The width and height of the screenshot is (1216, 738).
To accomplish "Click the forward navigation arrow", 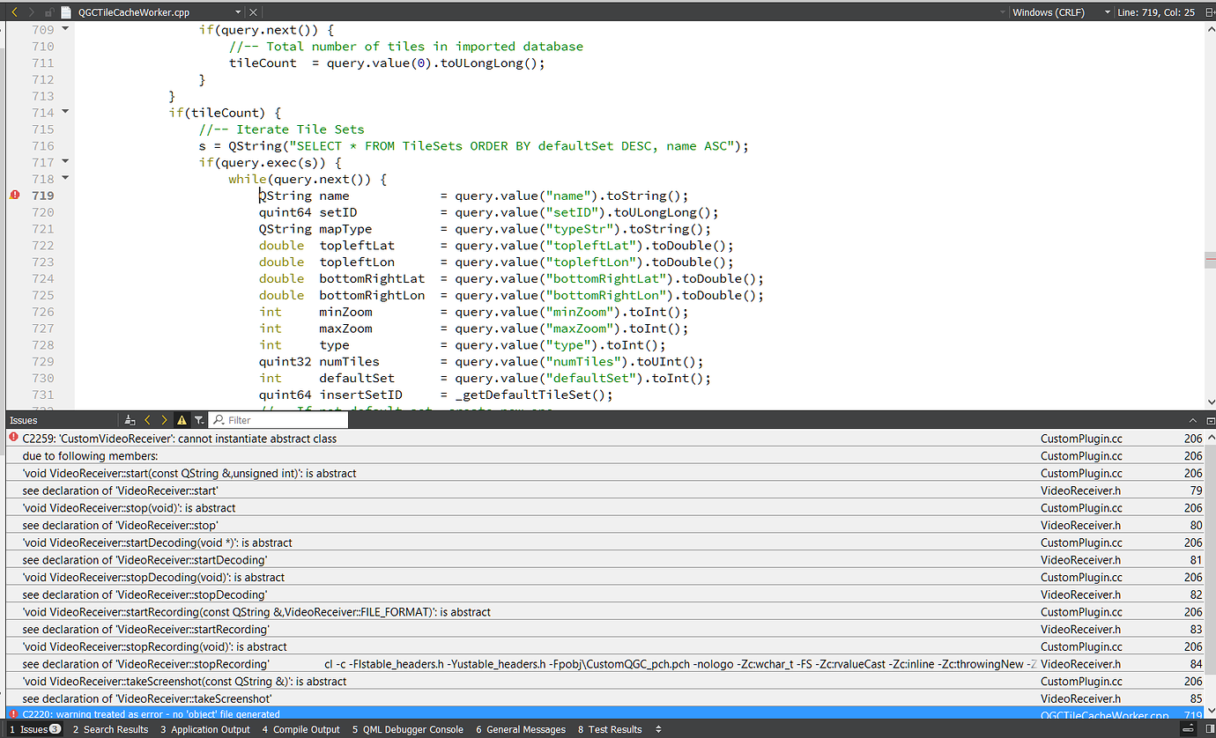I will tap(31, 11).
